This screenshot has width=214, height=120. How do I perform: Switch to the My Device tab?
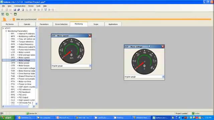coord(10,24)
